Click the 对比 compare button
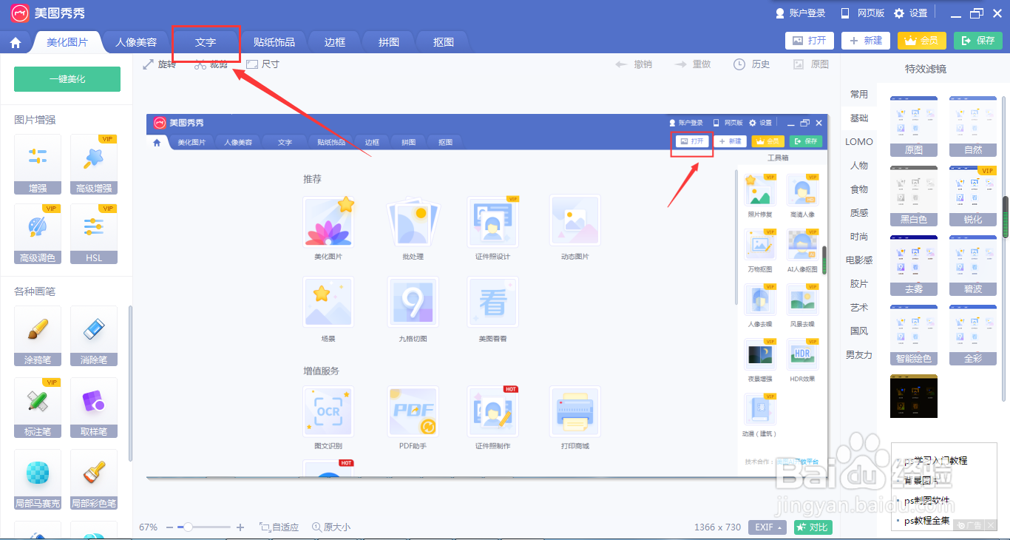Viewport: 1010px width, 540px height. pos(813,527)
